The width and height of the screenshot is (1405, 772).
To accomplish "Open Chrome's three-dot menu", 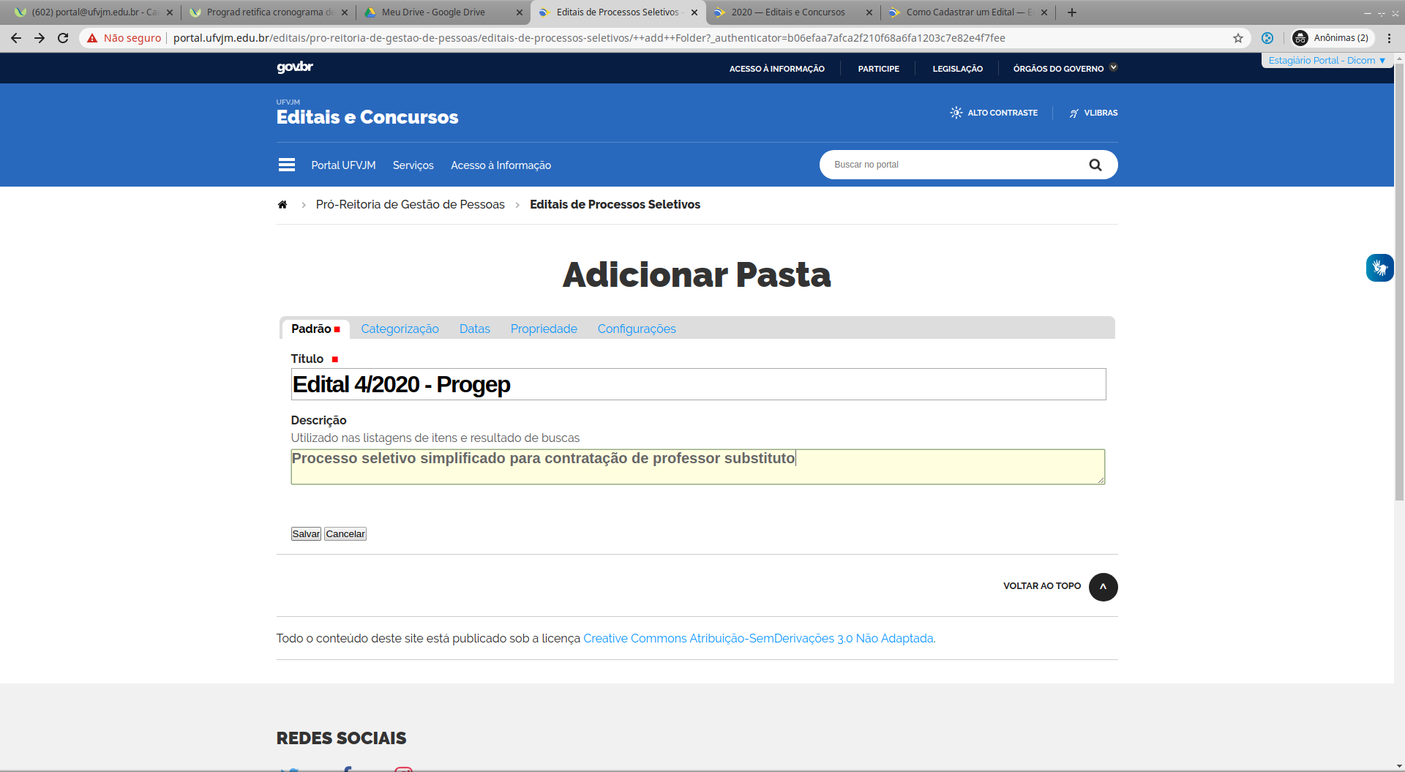I will (1389, 38).
